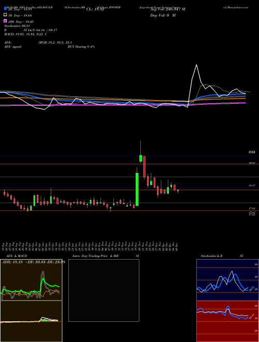This screenshot has height=342, width=259.
Task: Click the 'CL: 18.92' closing price value
Action: tap(95, 9)
